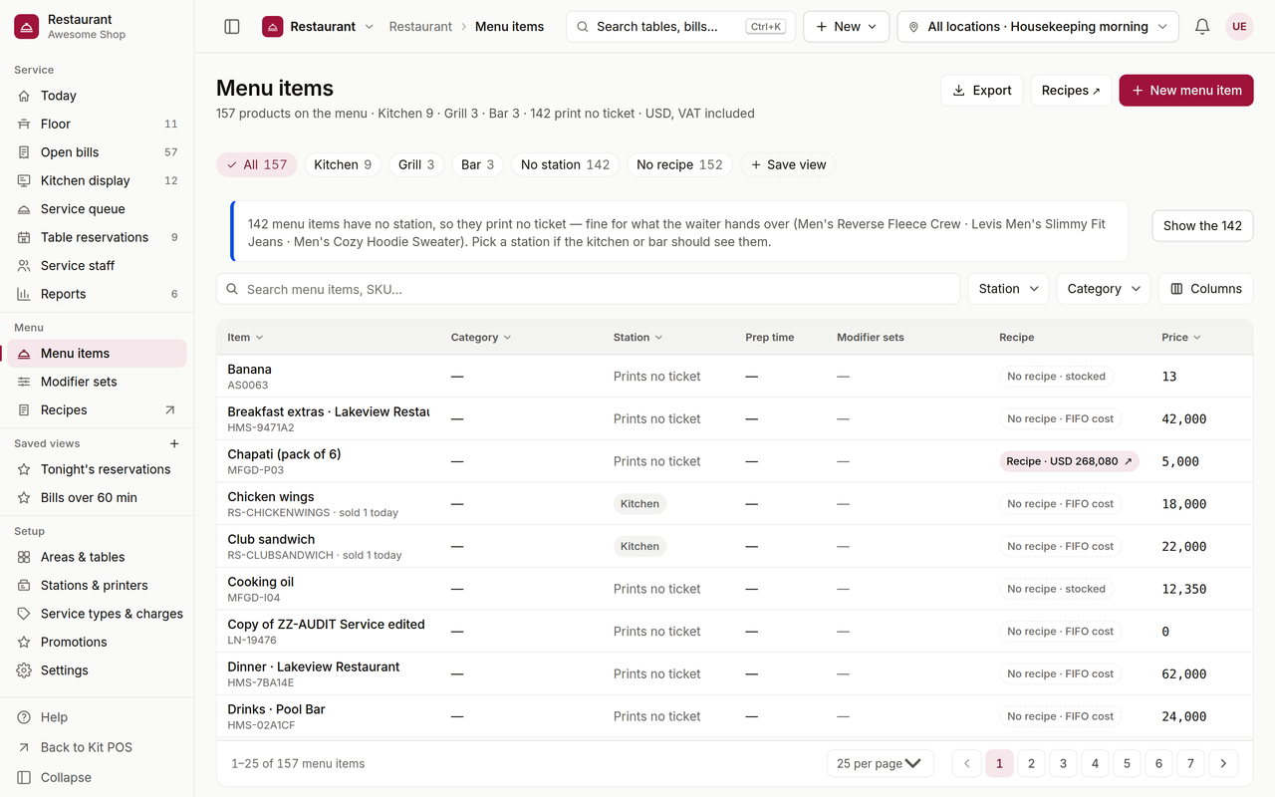Open Reports section
Screen dimensions: 1275x797
tap(97, 294)
